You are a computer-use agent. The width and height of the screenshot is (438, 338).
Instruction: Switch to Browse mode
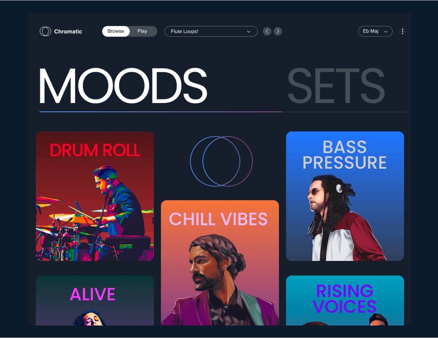116,31
